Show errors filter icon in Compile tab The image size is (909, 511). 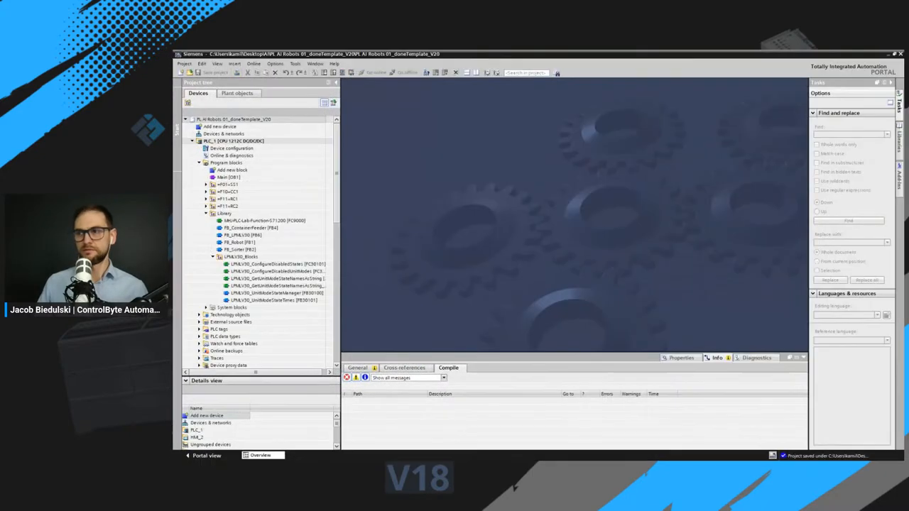(x=347, y=378)
